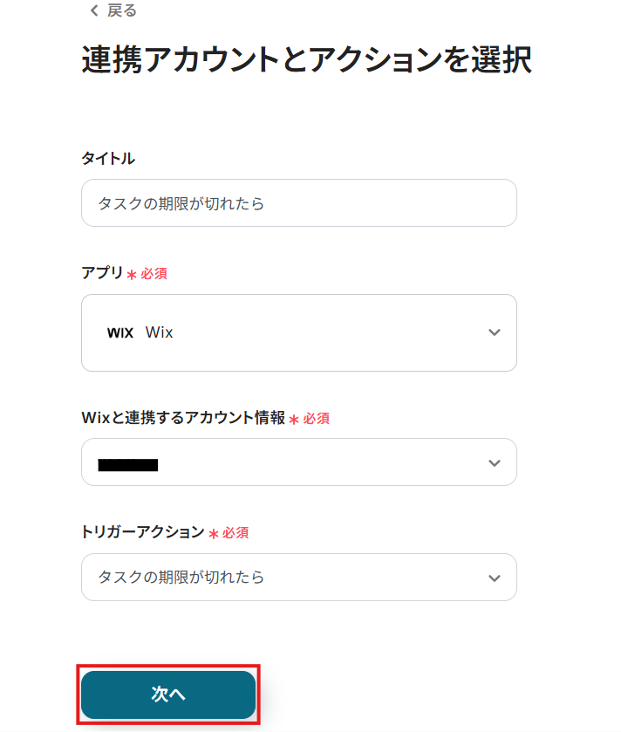Go back via the 戻る link
Viewport: 621px width, 732px height.
121,11
